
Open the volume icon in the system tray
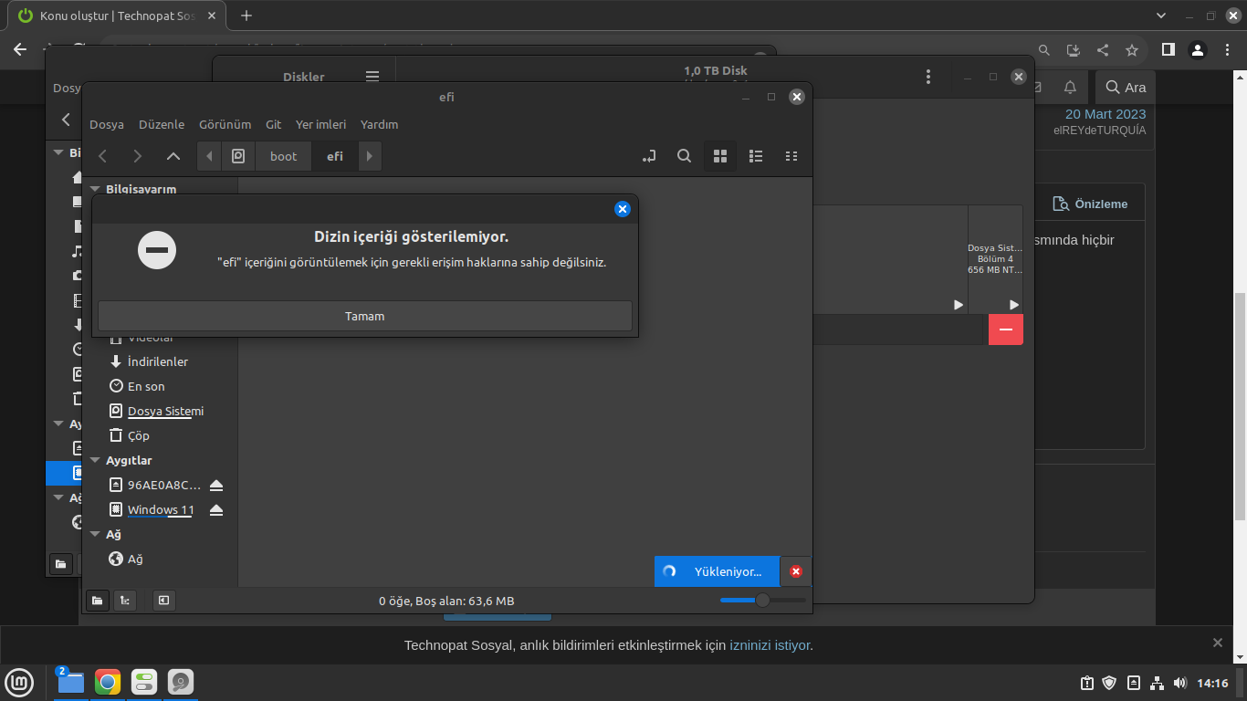point(1179,683)
